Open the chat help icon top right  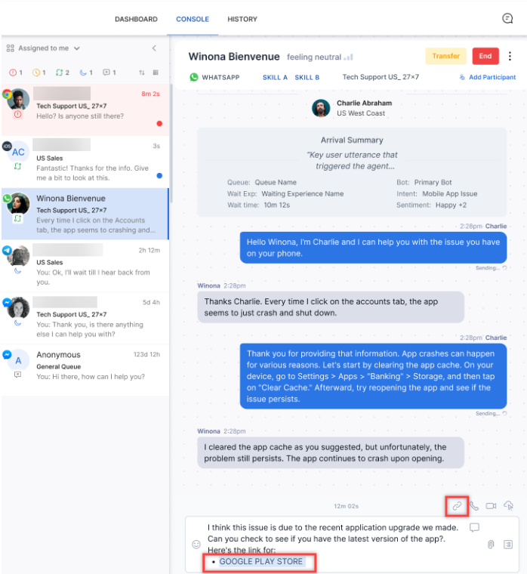[x=507, y=18]
